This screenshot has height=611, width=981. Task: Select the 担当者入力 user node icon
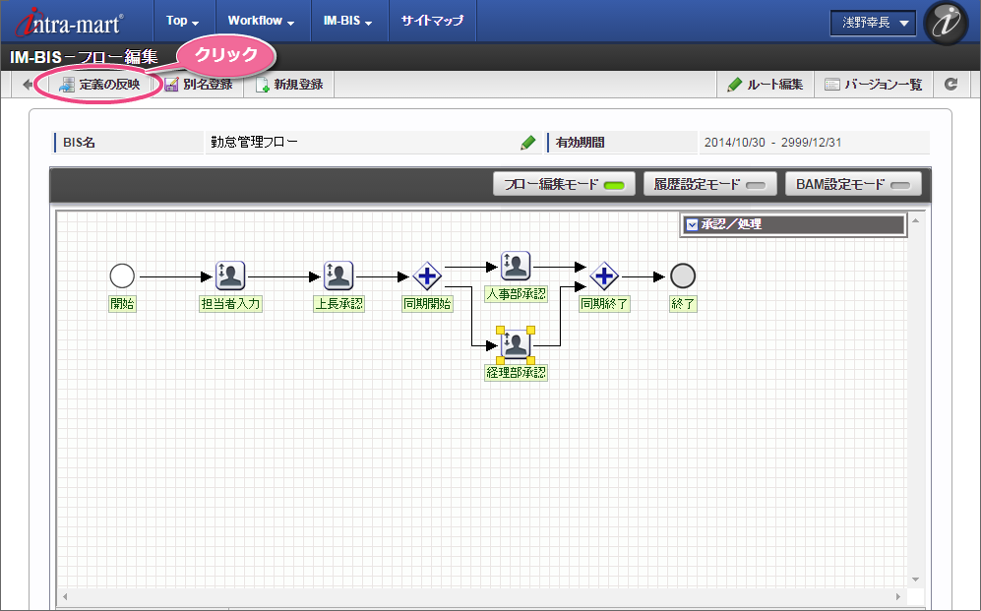(x=230, y=275)
